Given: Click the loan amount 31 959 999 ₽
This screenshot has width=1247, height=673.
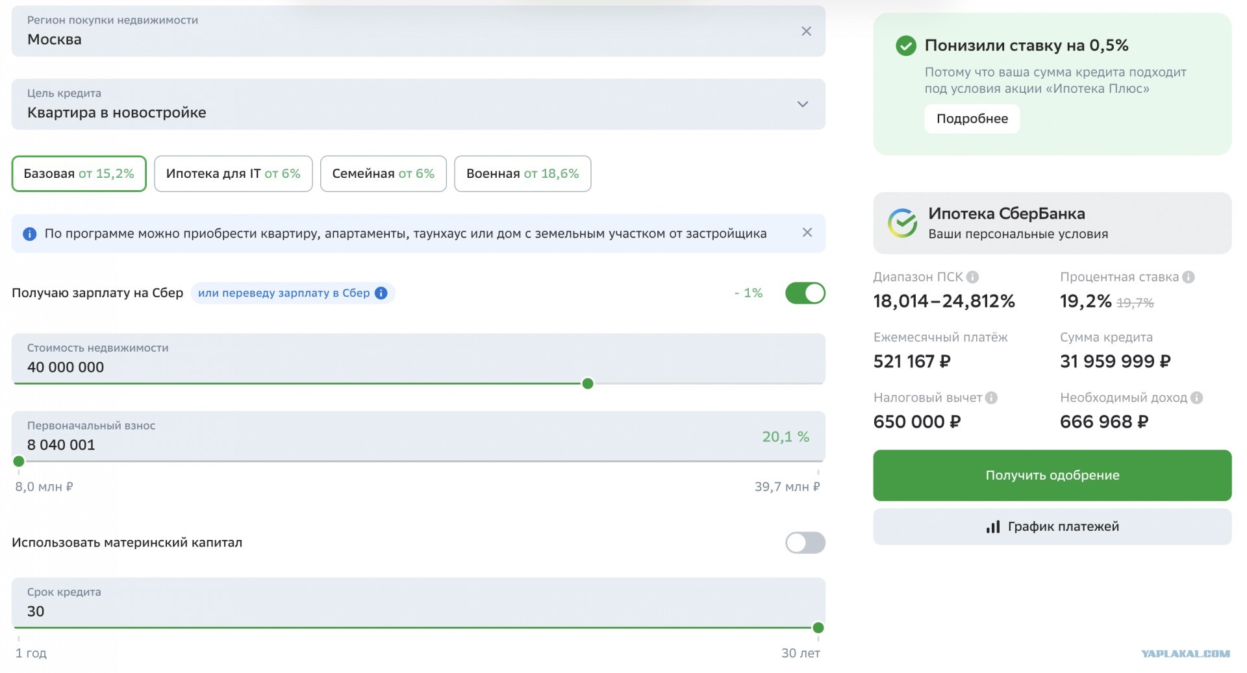Looking at the screenshot, I should tap(1115, 361).
